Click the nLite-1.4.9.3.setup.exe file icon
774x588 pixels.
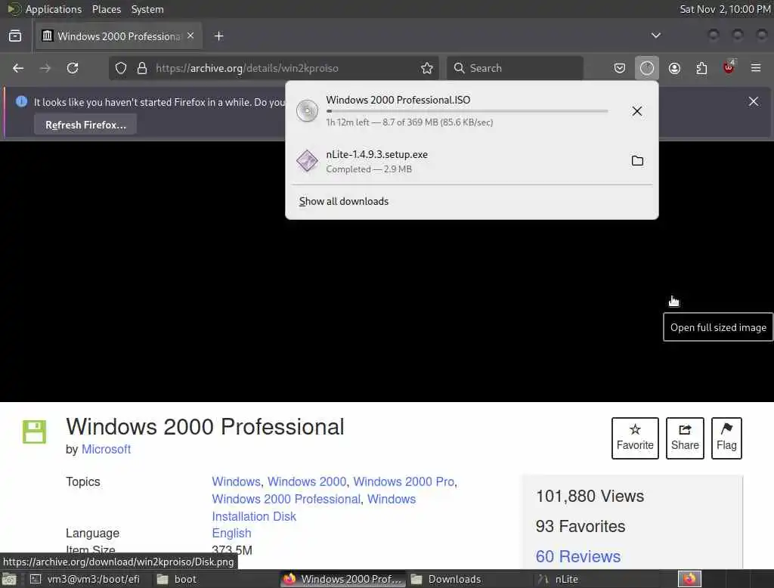pos(307,161)
